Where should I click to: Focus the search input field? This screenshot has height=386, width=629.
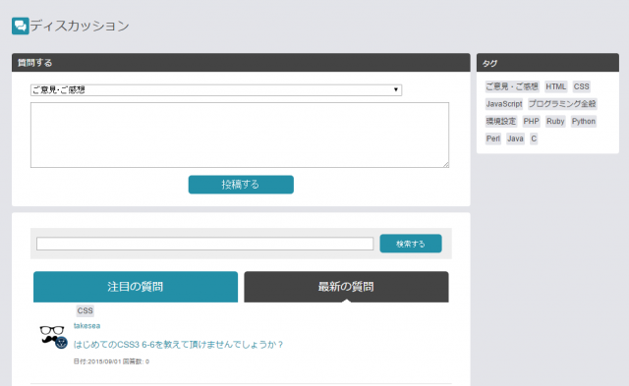205,244
